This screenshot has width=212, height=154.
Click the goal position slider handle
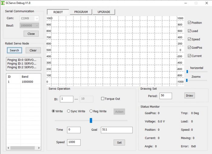(x=91, y=120)
